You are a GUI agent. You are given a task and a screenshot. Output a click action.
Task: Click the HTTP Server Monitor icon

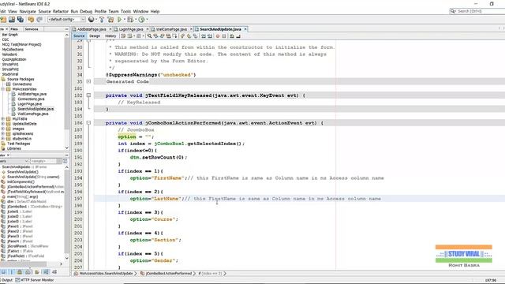tap(17, 280)
